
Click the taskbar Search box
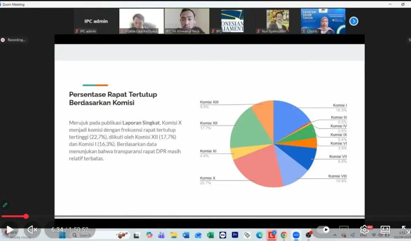(85, 235)
